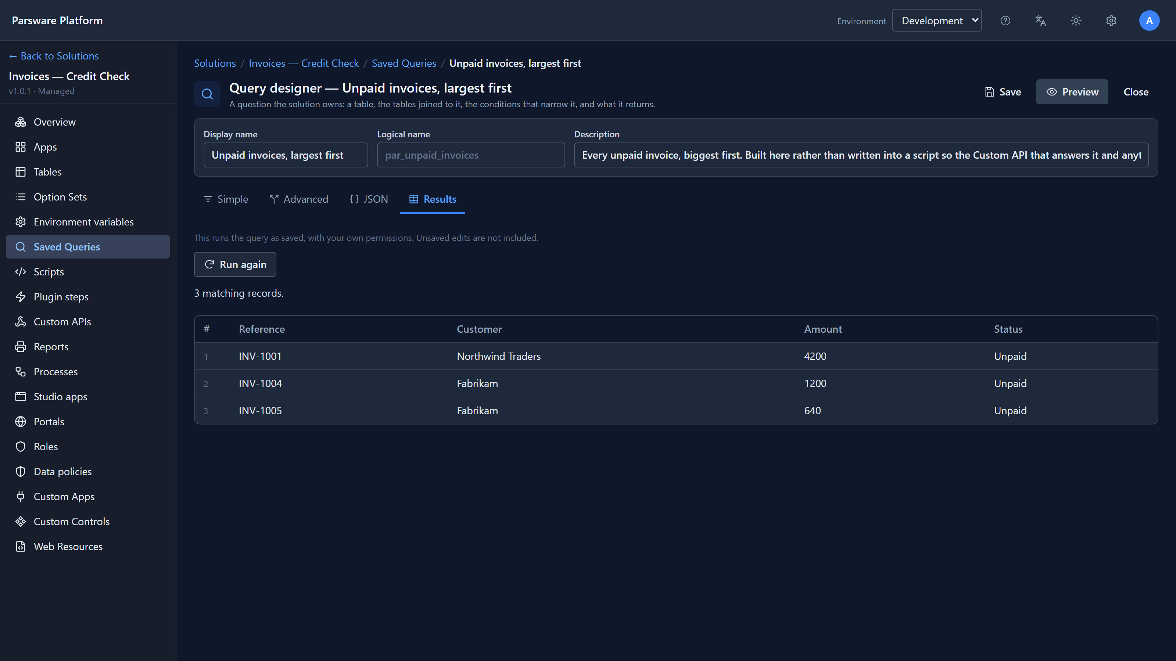The image size is (1176, 661).
Task: Click the Apps grid icon
Action: click(x=21, y=147)
